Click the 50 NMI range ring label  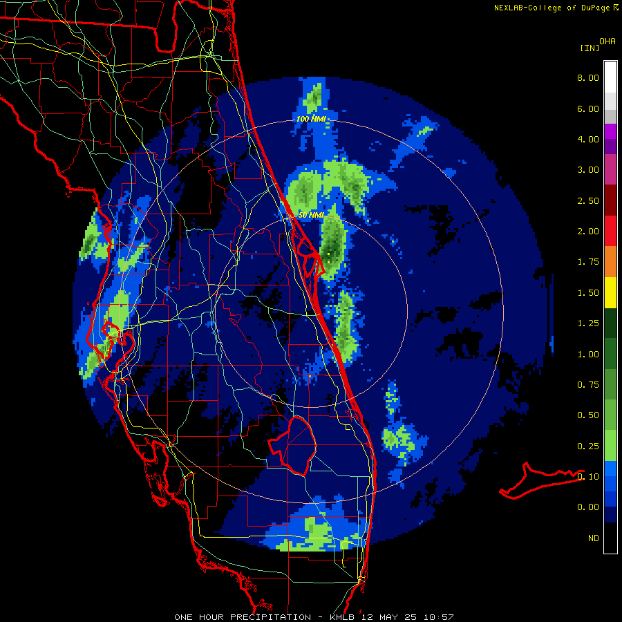[311, 215]
